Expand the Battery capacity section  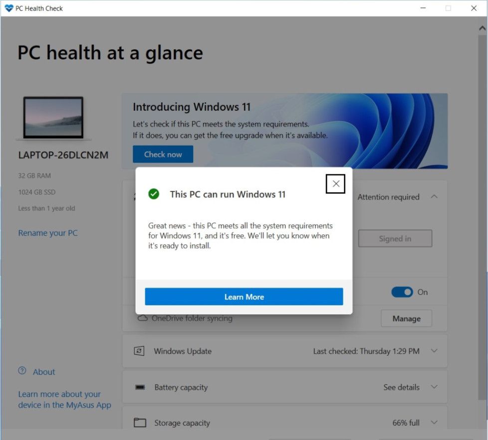click(434, 387)
